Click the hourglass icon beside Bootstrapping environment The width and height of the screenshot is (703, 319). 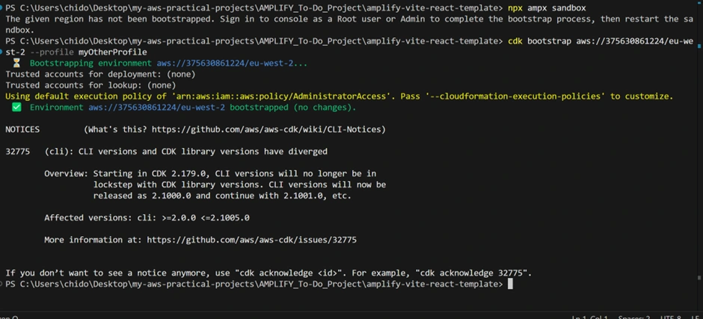pos(16,64)
